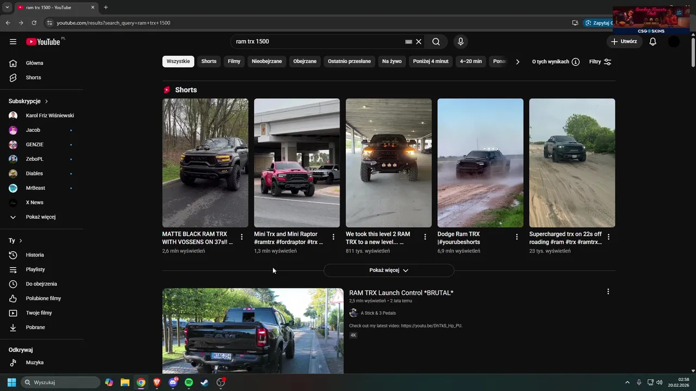Expand the Ty section chevron
Screen dimensions: 696x391
pos(21,241)
